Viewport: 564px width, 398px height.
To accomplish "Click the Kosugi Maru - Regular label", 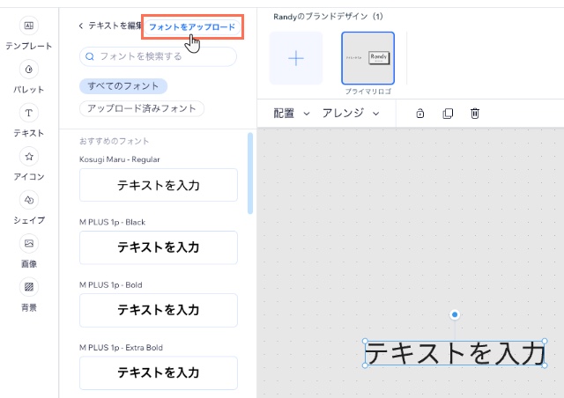I will coord(120,159).
